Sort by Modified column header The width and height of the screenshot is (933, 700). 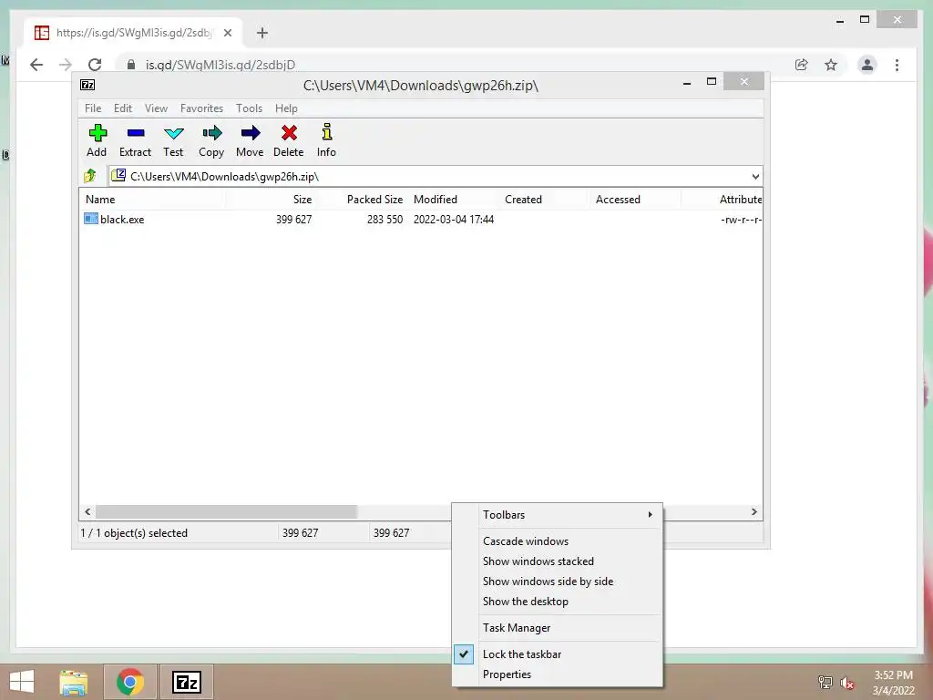(x=452, y=200)
